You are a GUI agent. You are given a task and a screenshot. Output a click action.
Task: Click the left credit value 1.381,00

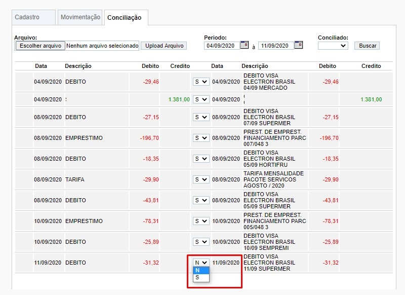[179, 99]
